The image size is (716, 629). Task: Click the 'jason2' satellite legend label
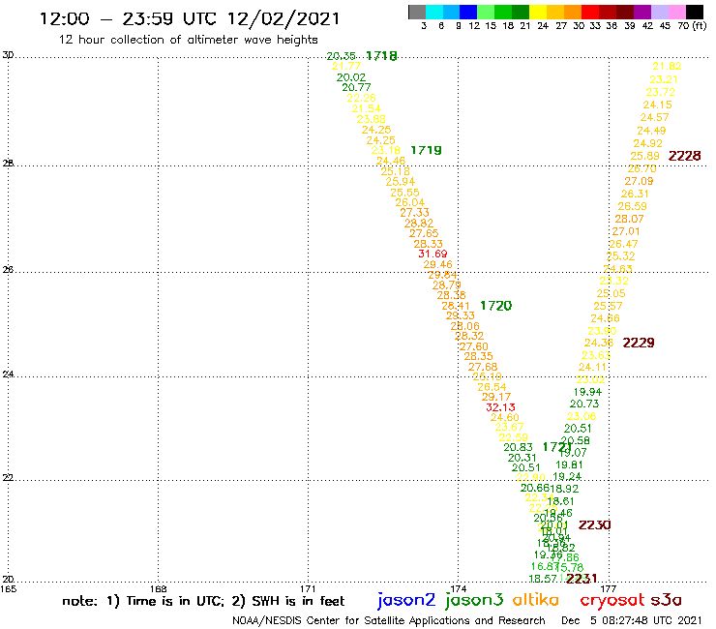click(x=406, y=600)
